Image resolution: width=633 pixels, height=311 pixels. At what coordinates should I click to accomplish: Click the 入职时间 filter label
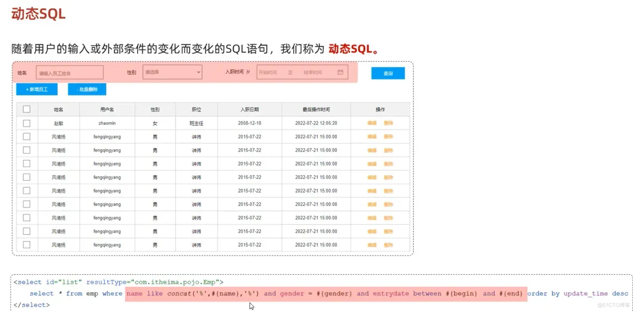coord(234,72)
